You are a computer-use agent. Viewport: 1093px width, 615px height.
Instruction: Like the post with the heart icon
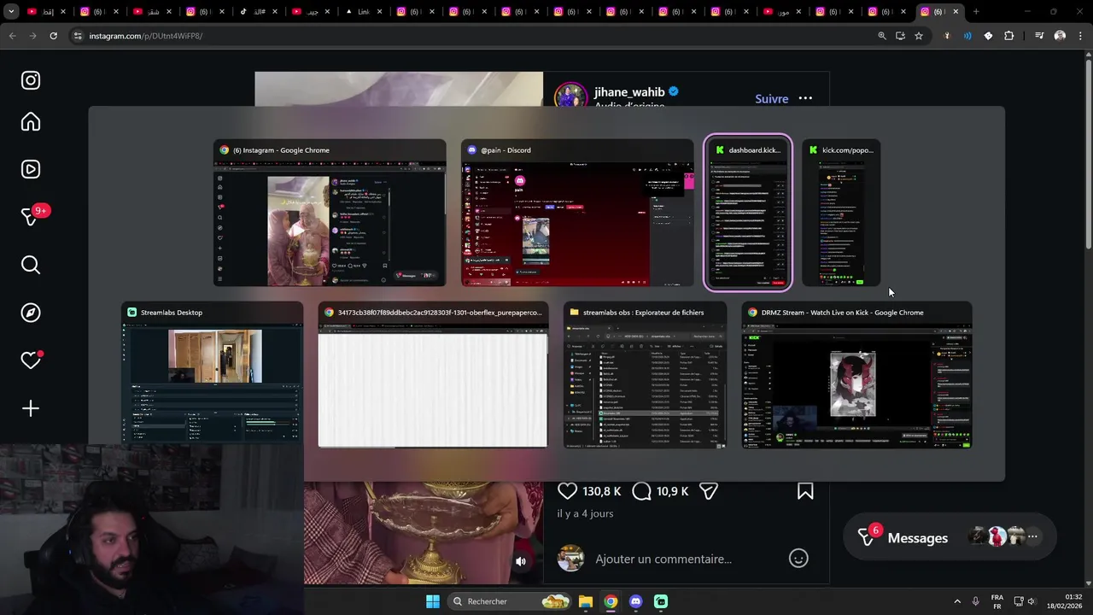point(567,491)
